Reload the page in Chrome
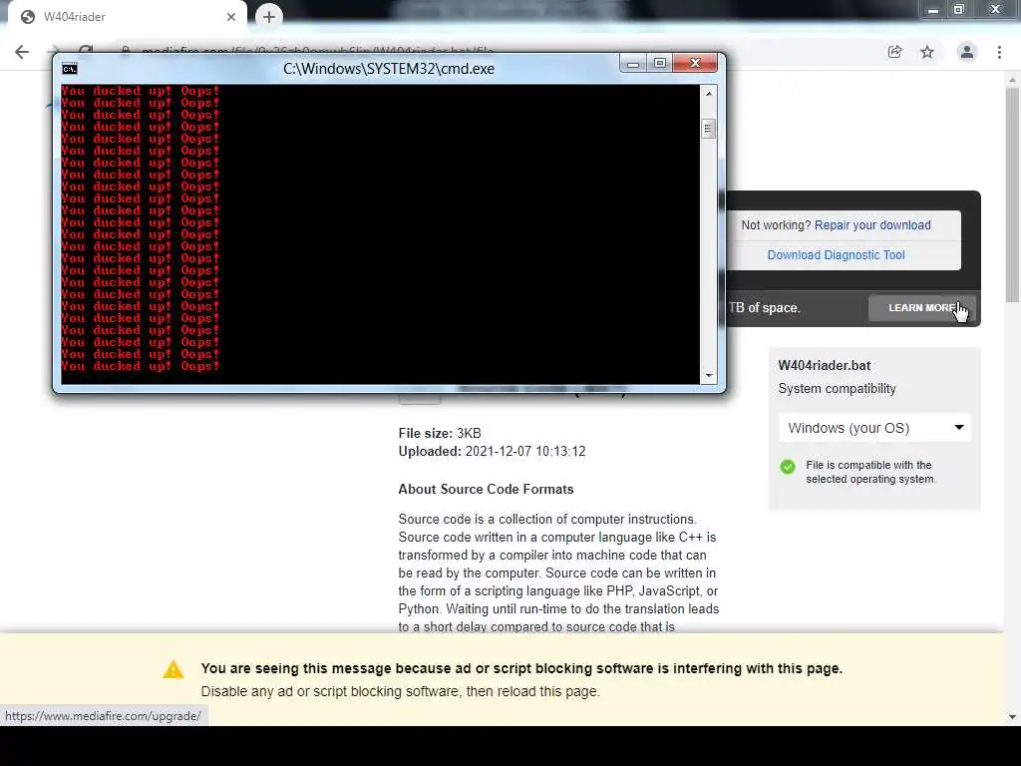Screen dimensions: 1021x766 click(86, 48)
